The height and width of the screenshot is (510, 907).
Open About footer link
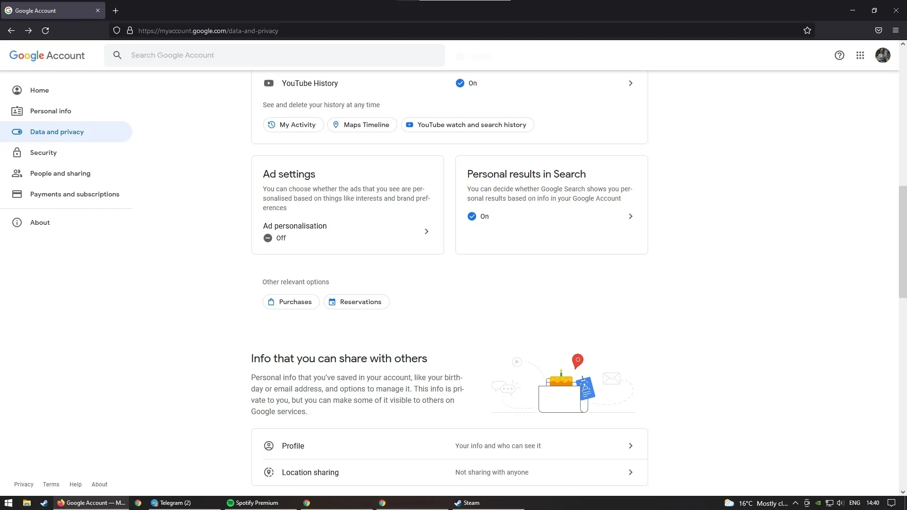(99, 484)
